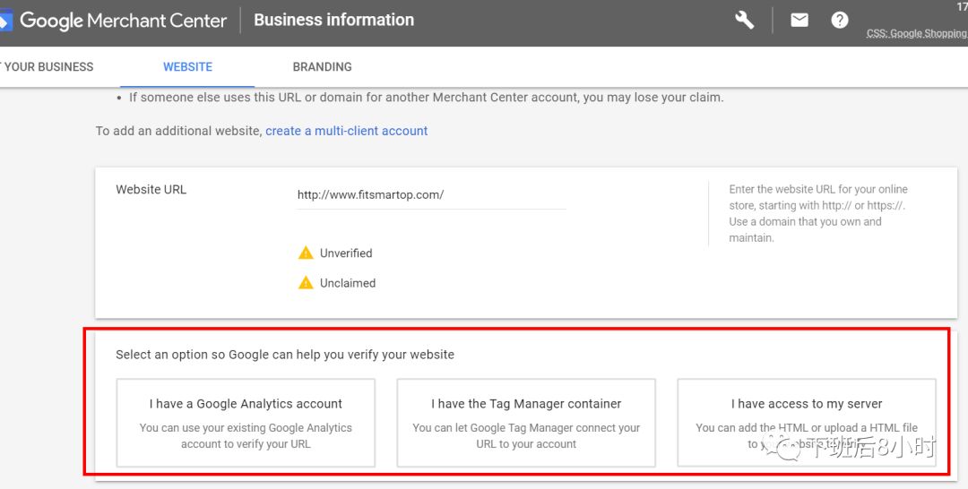968x489 pixels.
Task: Pick the I have the Tag Manager container option
Action: [x=526, y=422]
